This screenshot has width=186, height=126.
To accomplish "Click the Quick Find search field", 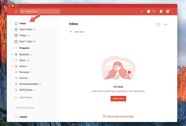I will (39, 11).
